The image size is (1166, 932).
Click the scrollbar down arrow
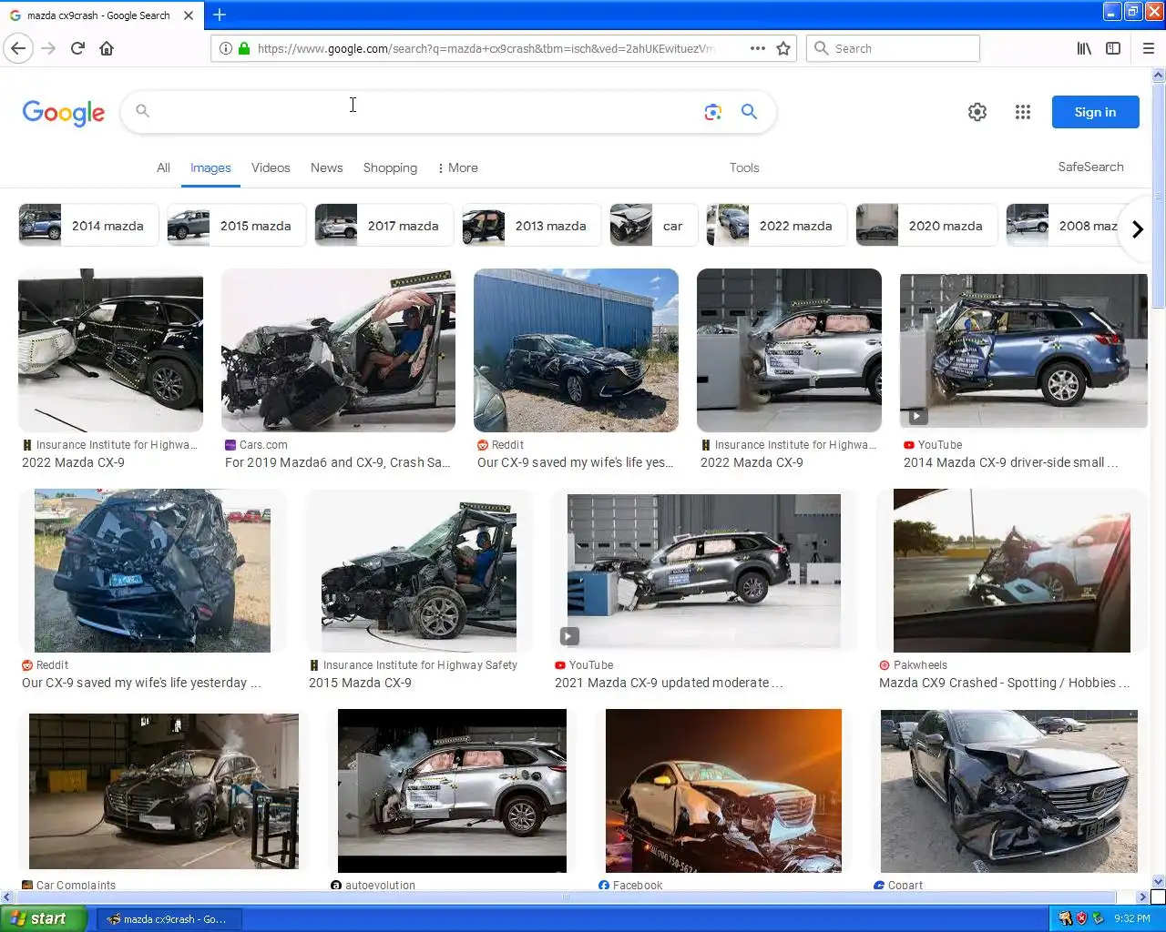click(1159, 881)
